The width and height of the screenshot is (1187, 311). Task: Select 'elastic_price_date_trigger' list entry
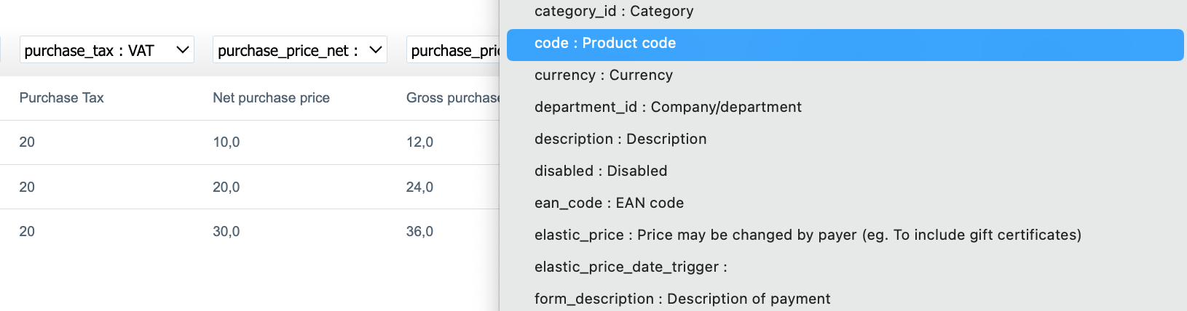pos(631,267)
